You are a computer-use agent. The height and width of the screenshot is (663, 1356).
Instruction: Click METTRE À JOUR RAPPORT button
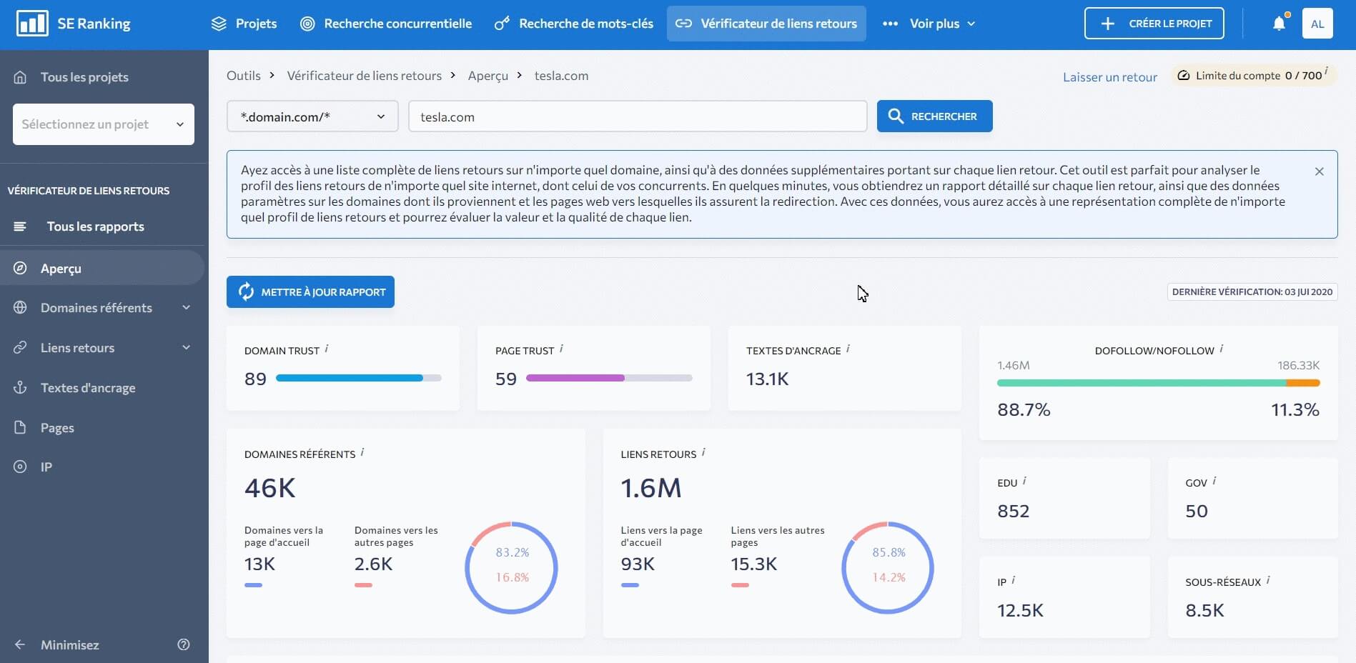(x=310, y=291)
